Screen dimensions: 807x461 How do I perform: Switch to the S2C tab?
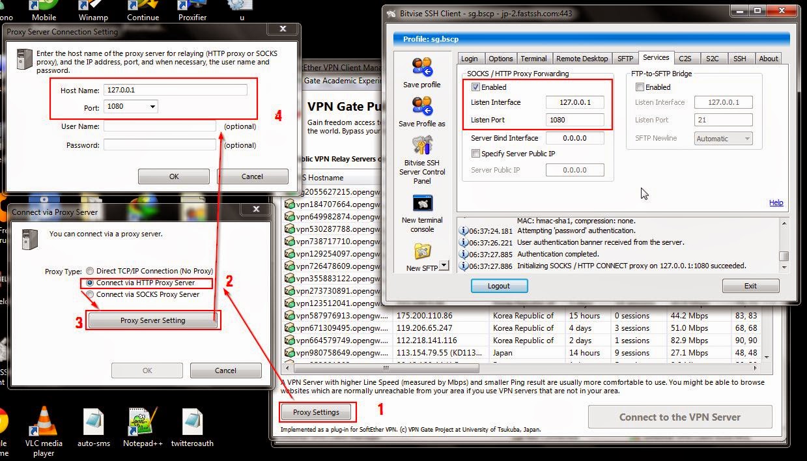(713, 59)
